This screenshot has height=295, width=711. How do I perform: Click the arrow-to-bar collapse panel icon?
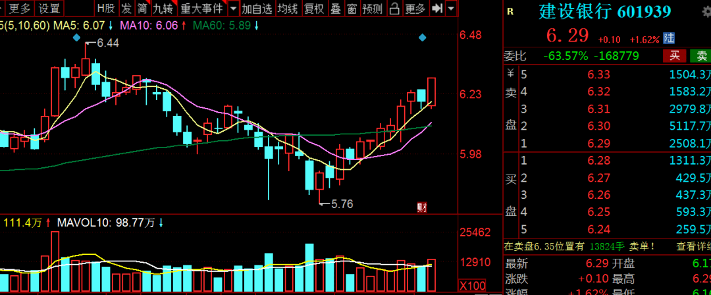click(x=436, y=8)
